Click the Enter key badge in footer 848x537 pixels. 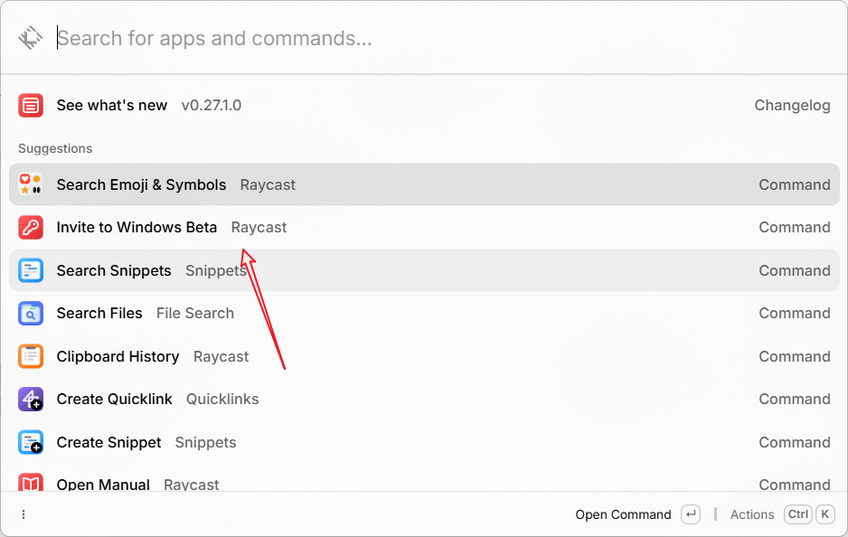point(691,514)
